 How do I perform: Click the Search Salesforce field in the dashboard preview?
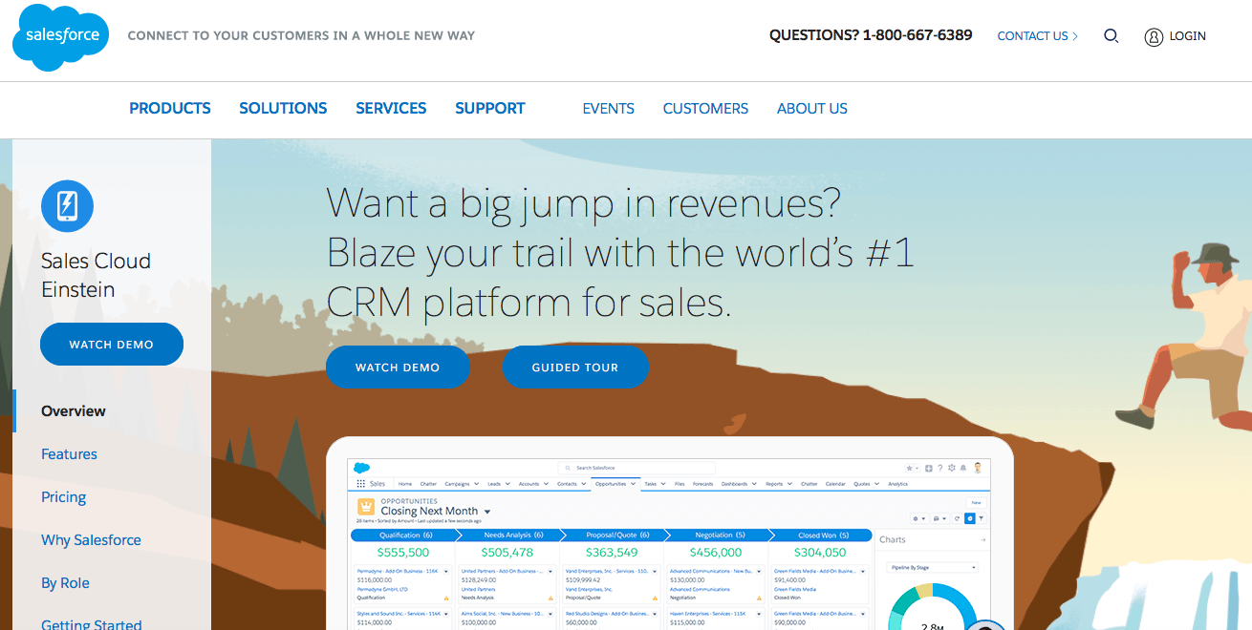(637, 468)
